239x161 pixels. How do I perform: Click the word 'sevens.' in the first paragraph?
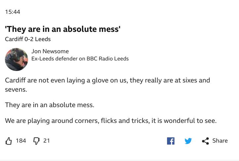[x=16, y=90]
